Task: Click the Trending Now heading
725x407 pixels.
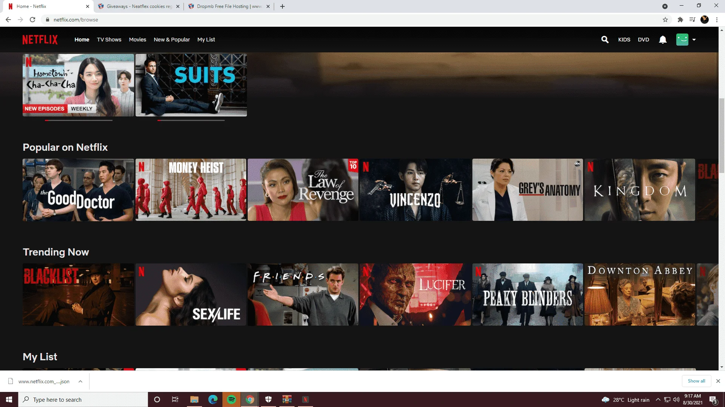Action: tap(56, 252)
